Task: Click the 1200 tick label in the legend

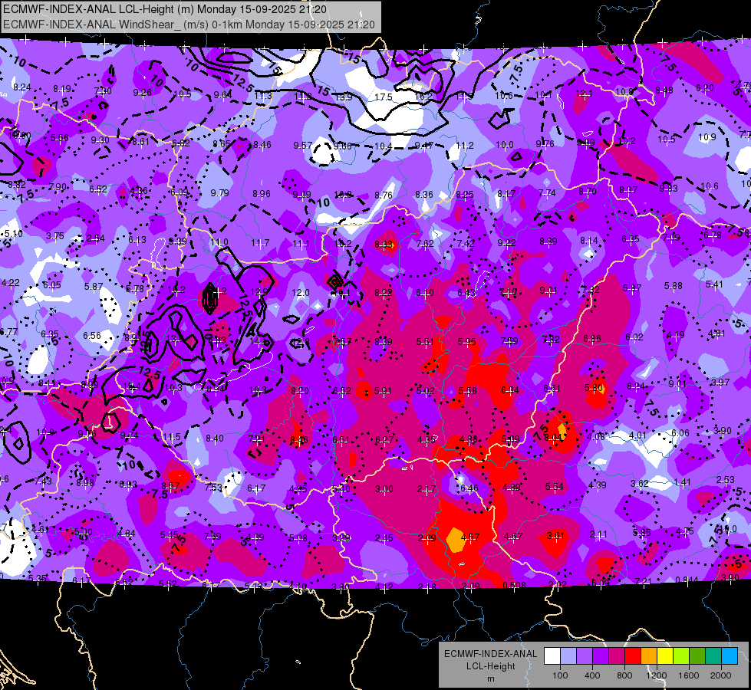Action: coord(656,675)
